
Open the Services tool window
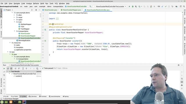point(33,96)
